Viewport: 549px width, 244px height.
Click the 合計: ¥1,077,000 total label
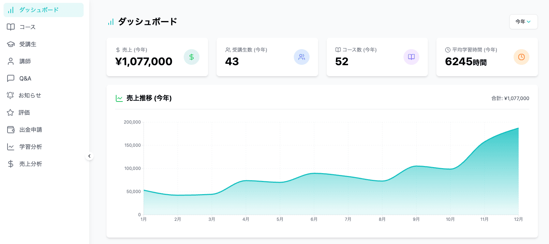click(510, 98)
